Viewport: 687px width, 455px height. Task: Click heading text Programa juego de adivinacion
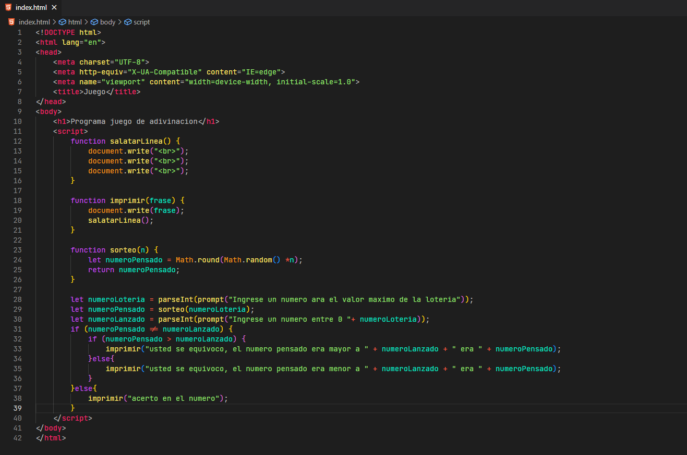click(134, 121)
